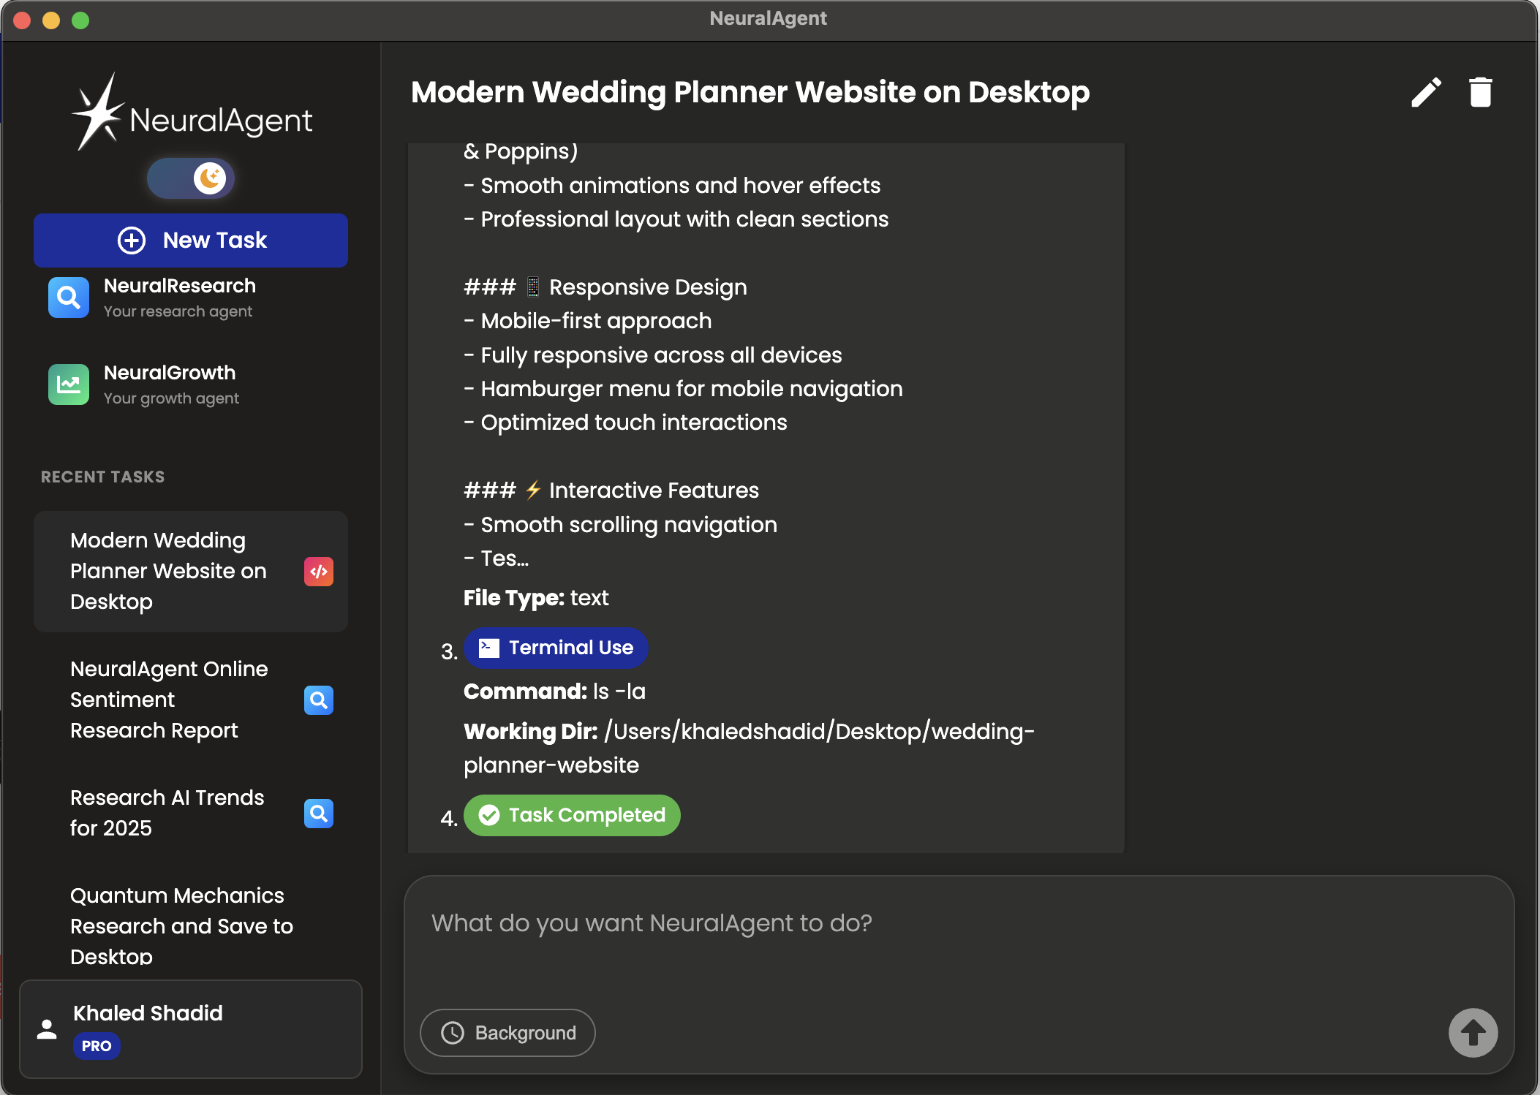Click search icon beside Research AI Trends
The height and width of the screenshot is (1095, 1540).
[319, 813]
